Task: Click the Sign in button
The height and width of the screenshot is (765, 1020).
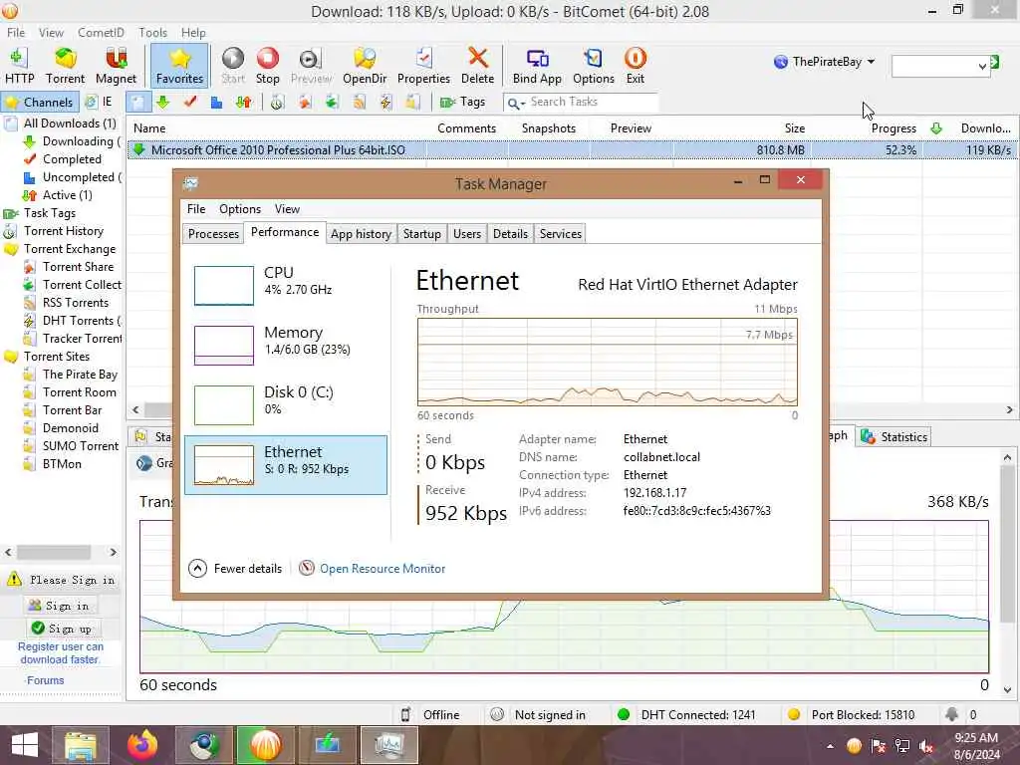Action: click(x=62, y=606)
